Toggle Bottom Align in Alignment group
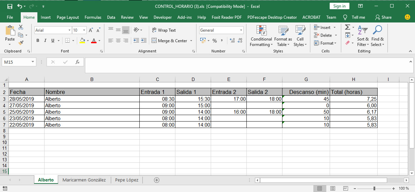 click(x=125, y=30)
